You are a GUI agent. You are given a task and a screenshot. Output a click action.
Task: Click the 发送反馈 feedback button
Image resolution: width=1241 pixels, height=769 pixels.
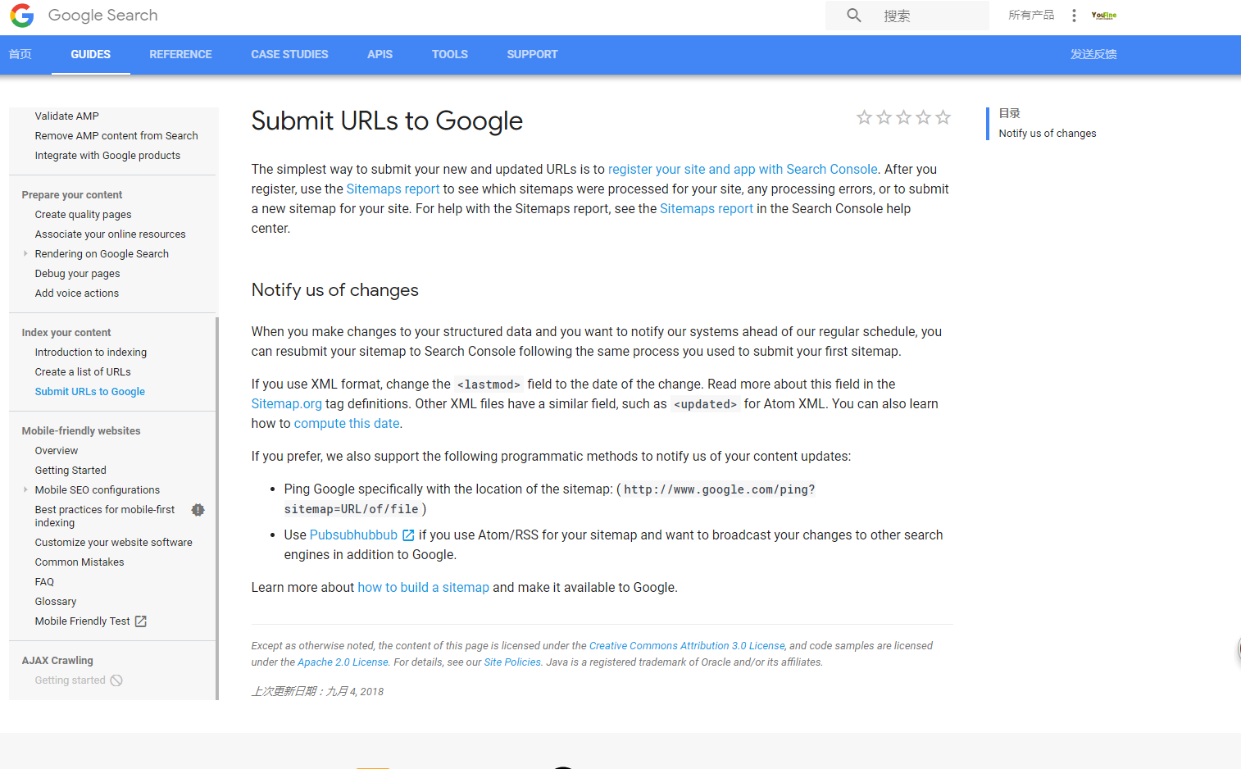pyautogui.click(x=1093, y=54)
